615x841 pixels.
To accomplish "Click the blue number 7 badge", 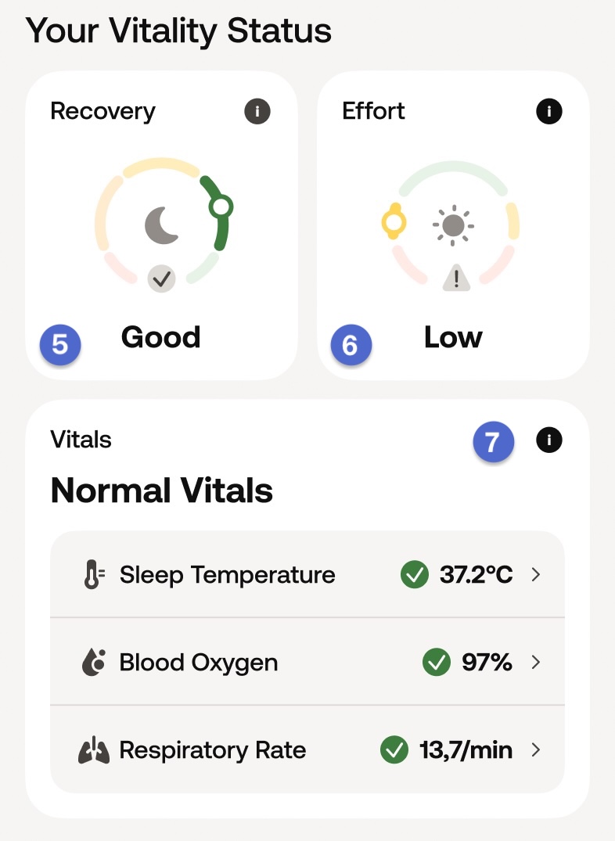I will coord(493,442).
